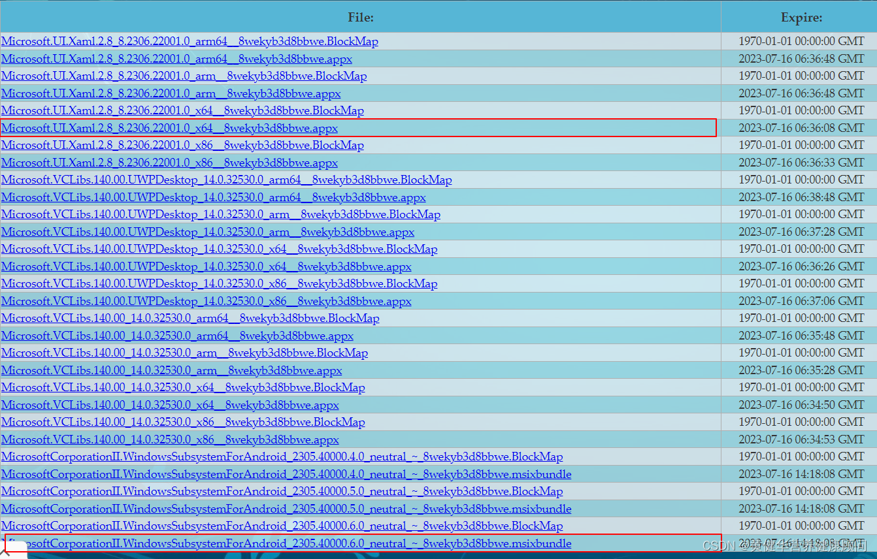Download Microsoft.UI.Xaml.2.8 arm64 .appx file
This screenshot has height=559, width=877.
[x=177, y=59]
